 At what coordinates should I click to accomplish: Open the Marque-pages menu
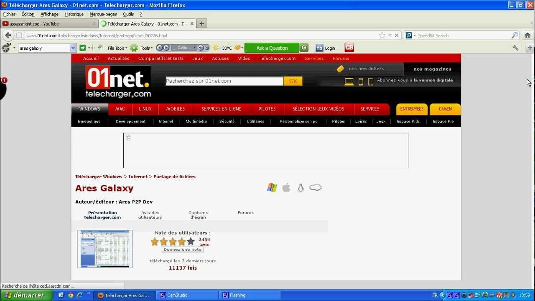click(x=103, y=14)
